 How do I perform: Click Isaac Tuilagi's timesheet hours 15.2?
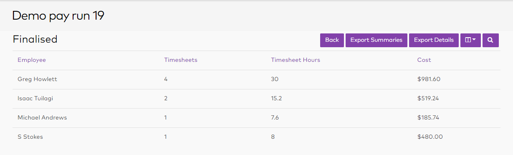coord(276,99)
